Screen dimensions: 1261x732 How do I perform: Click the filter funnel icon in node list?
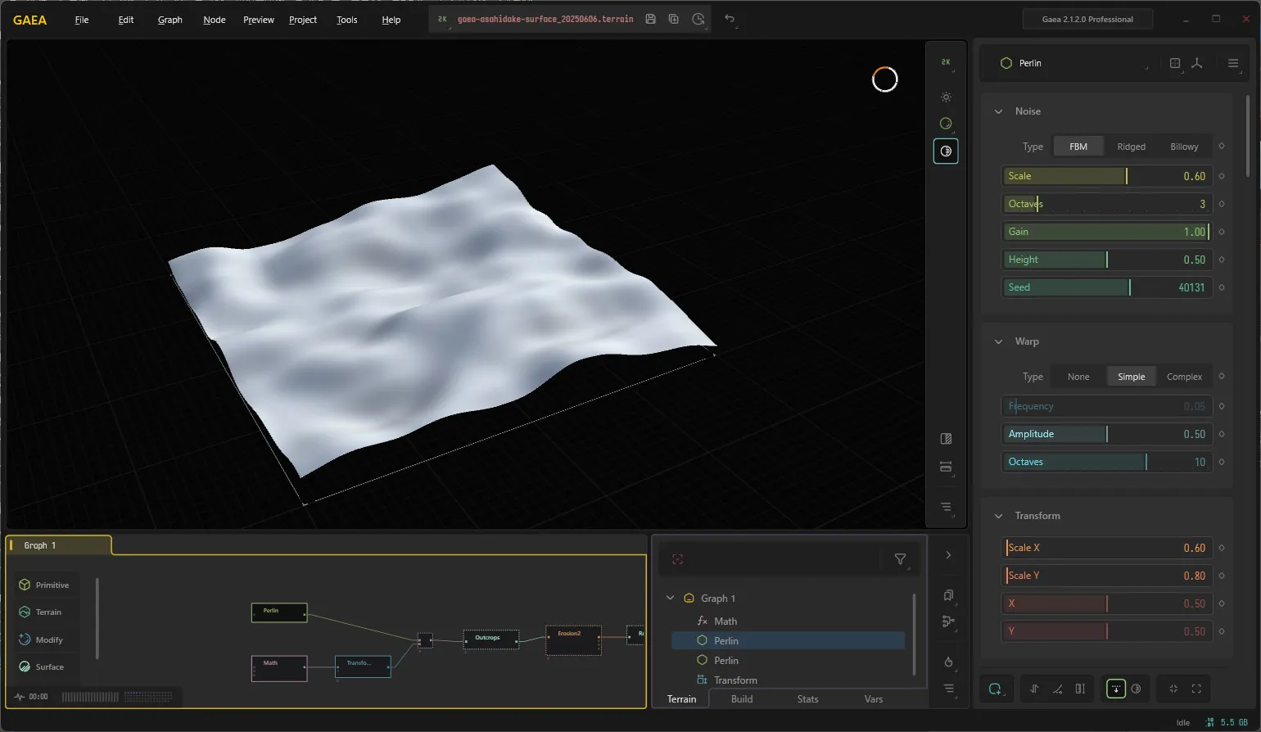900,559
